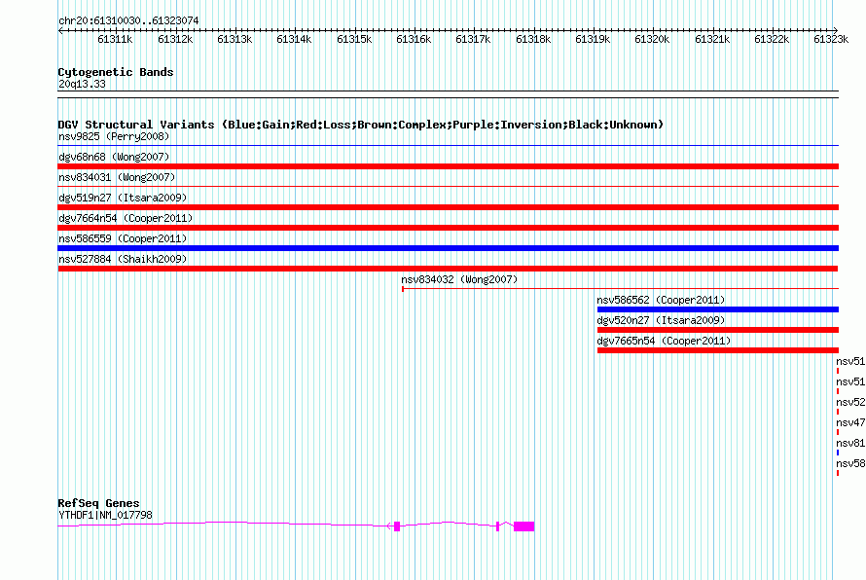The width and height of the screenshot is (866, 580).
Task: Select the dgv519n27 (Itsara2009) label
Action: coord(123,198)
